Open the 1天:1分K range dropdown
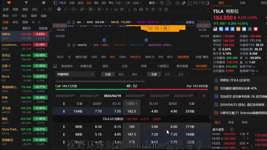This screenshot has height=150, width=267. (x=133, y=3)
